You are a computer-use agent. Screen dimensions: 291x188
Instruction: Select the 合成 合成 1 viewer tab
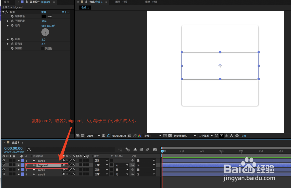coord(96,2)
